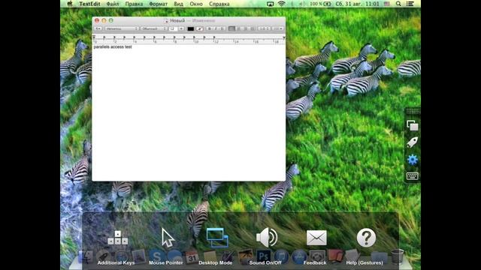
Task: Open the Обычный typeface style dropdown
Action: pos(153,28)
